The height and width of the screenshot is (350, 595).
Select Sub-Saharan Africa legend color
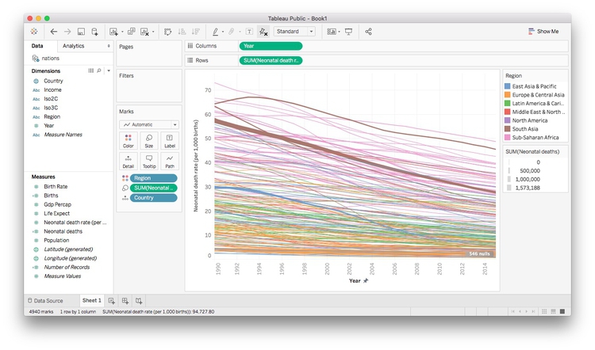tap(508, 138)
